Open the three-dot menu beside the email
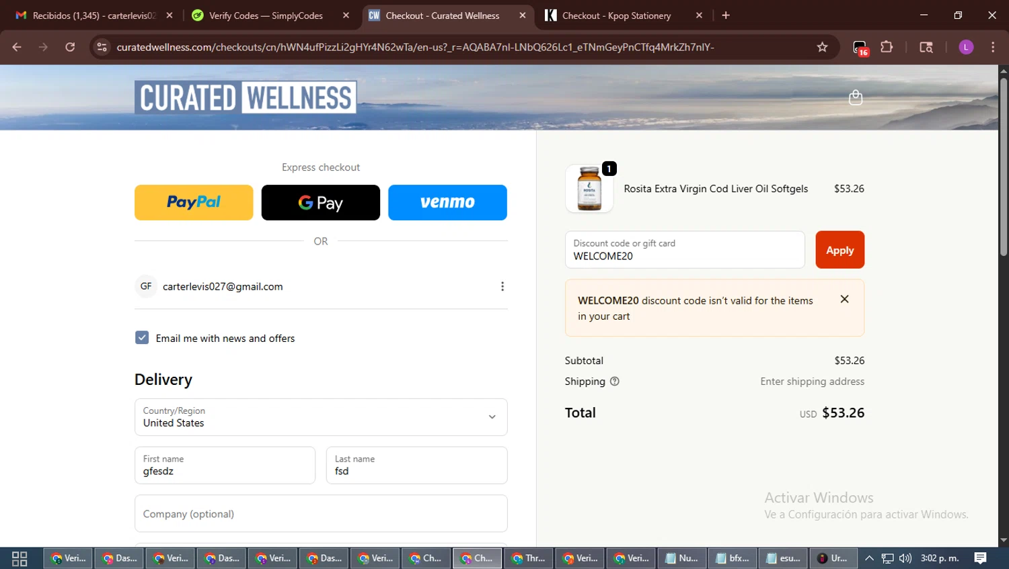1009x569 pixels. coord(502,286)
